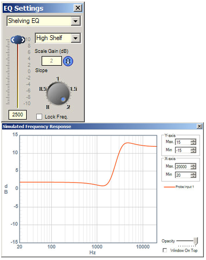Toggle the Window On Top checkbox

(x=165, y=250)
